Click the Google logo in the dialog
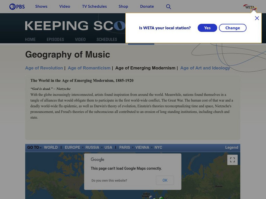The height and width of the screenshot is (199, 266). [97, 160]
